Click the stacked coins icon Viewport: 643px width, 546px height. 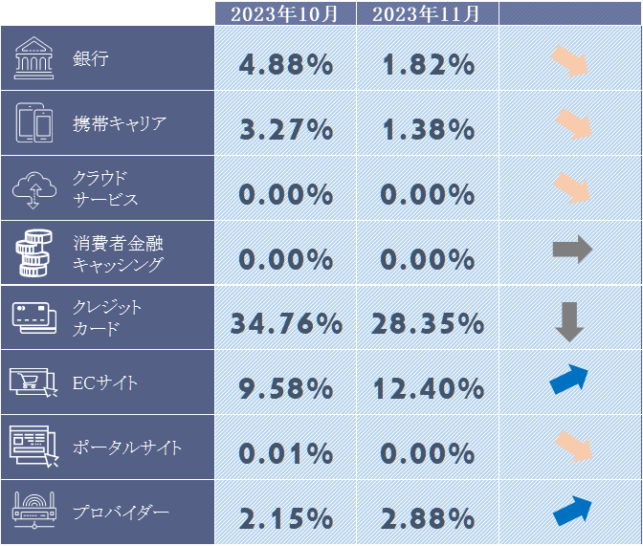tap(34, 252)
